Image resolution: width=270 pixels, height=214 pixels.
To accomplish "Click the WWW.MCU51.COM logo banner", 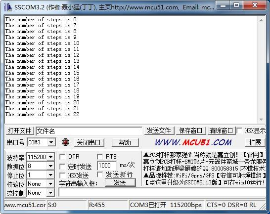I will [193, 142].
